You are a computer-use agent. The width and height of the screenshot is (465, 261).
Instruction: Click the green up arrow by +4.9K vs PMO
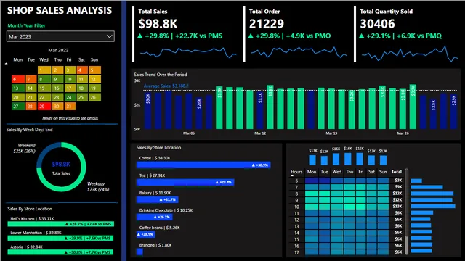[x=251, y=36]
